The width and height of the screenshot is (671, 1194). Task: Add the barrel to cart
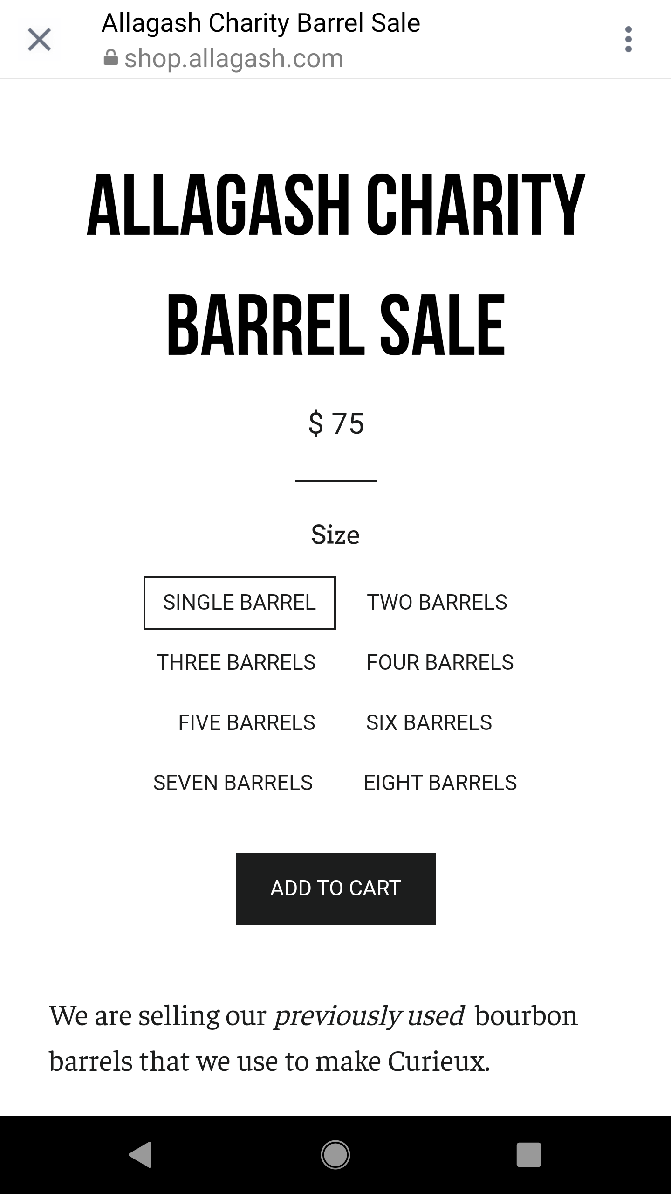click(336, 889)
